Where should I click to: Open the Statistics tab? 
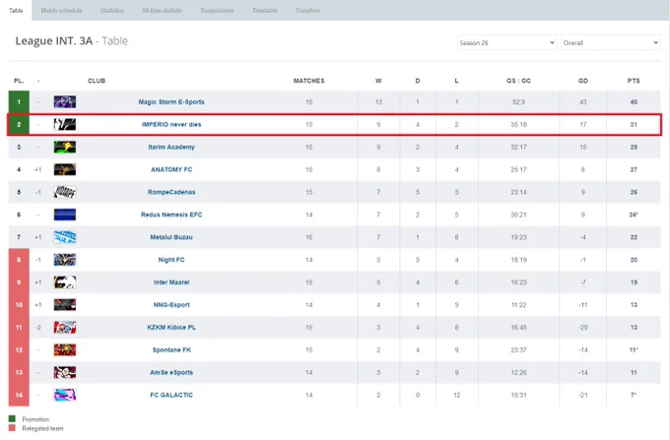click(x=112, y=10)
